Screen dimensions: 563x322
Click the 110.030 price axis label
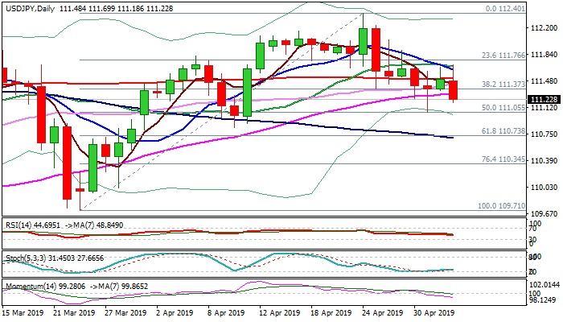[544, 188]
